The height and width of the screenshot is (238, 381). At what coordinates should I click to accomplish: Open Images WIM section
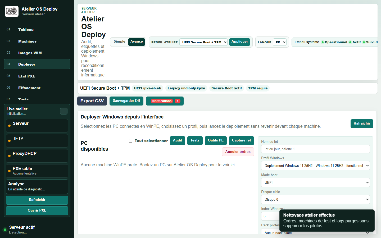(x=37, y=53)
